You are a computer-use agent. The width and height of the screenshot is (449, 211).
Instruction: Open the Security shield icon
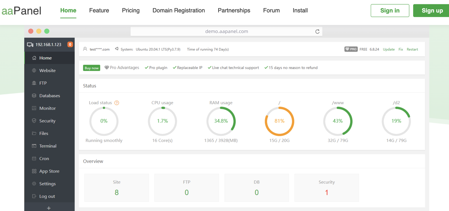[34, 121]
